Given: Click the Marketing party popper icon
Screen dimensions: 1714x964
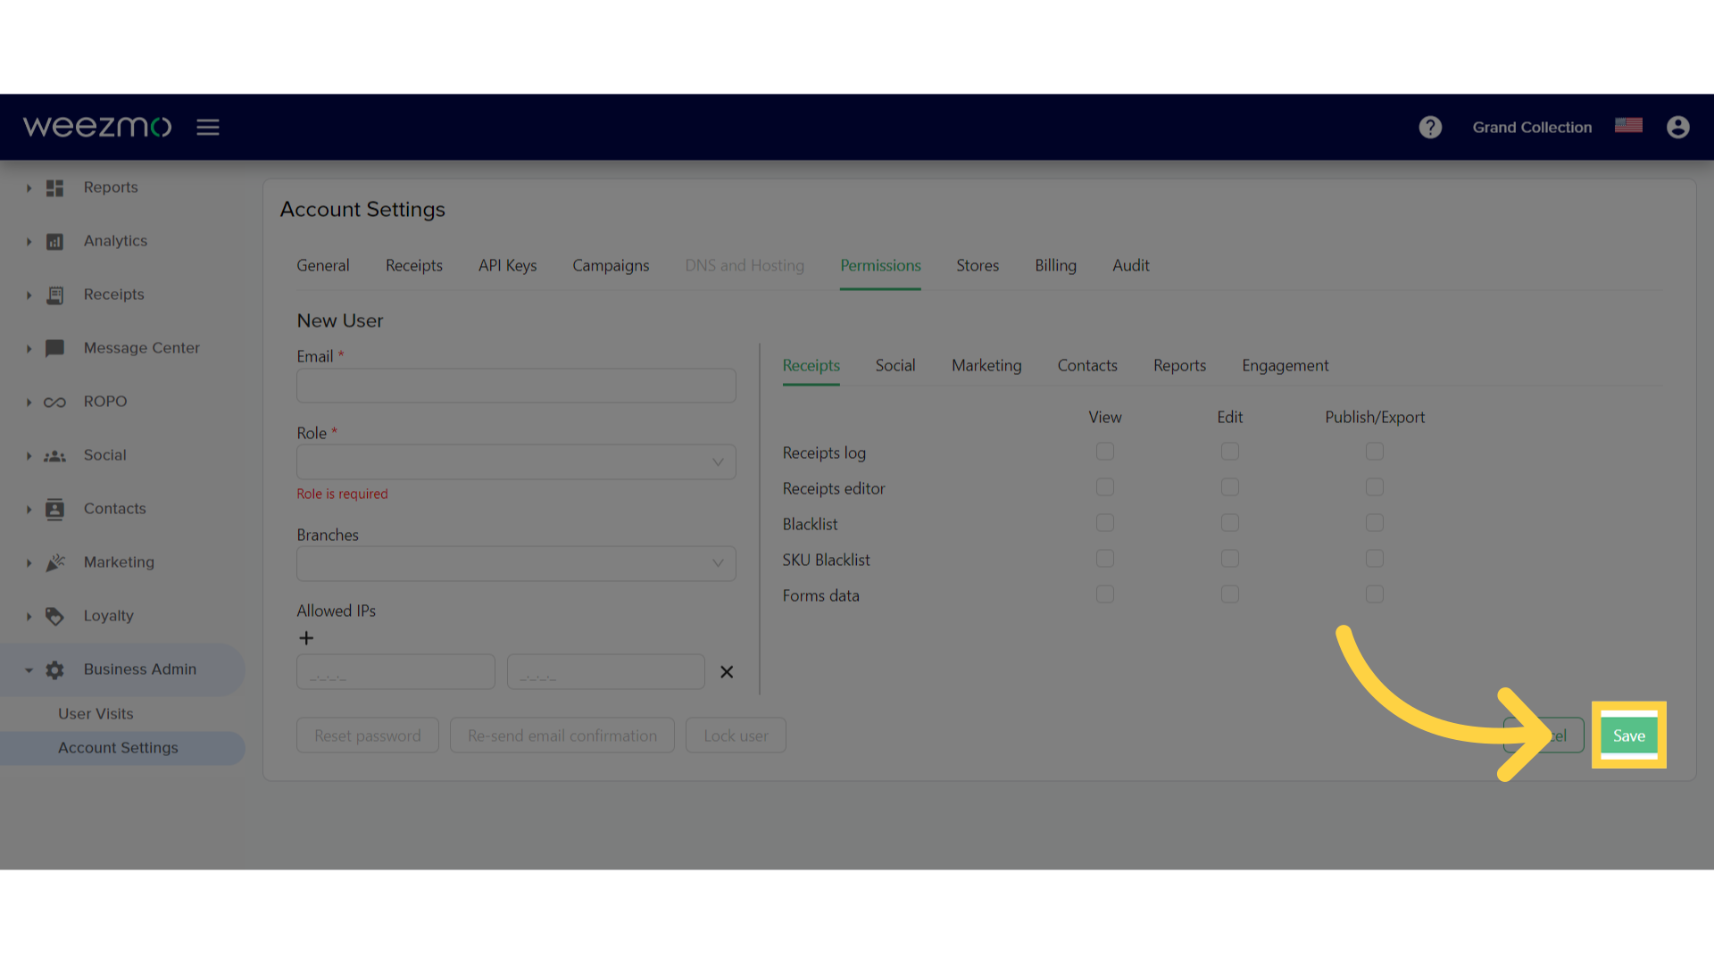Looking at the screenshot, I should point(55,562).
